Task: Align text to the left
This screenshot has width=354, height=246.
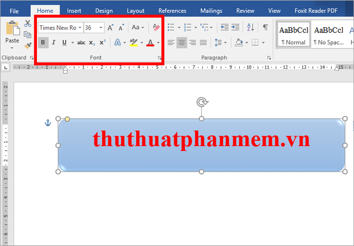Action: [x=171, y=43]
